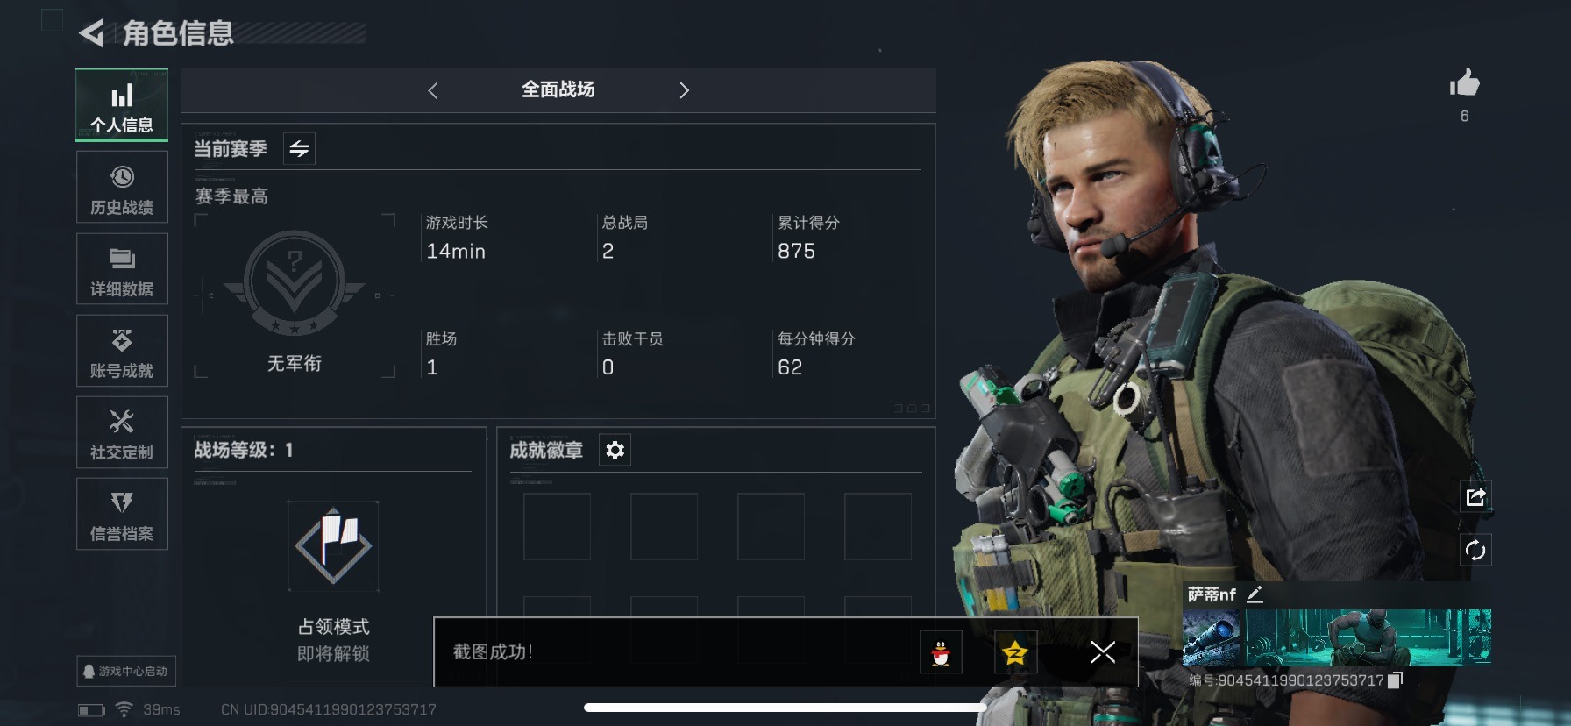Open the 信誉档案 sidebar tab
The width and height of the screenshot is (1571, 726).
click(x=122, y=514)
